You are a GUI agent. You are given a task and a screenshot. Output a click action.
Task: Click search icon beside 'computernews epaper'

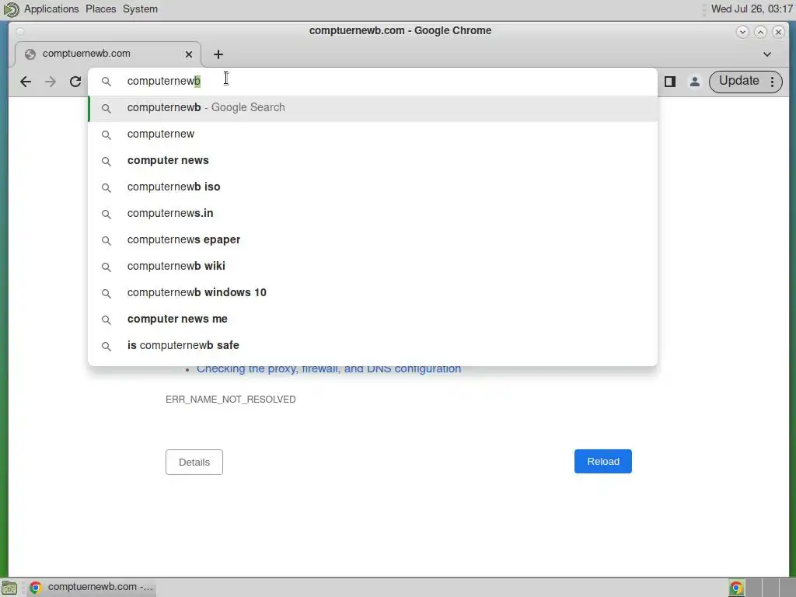coord(106,240)
